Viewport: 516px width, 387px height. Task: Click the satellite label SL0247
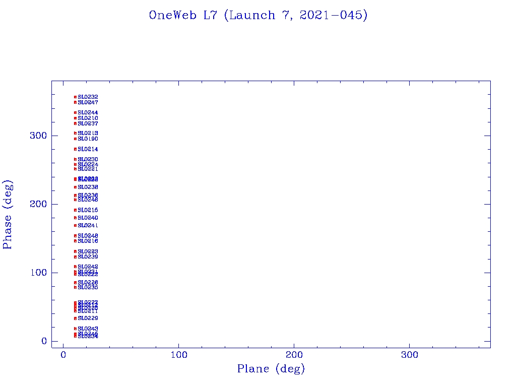click(x=88, y=102)
